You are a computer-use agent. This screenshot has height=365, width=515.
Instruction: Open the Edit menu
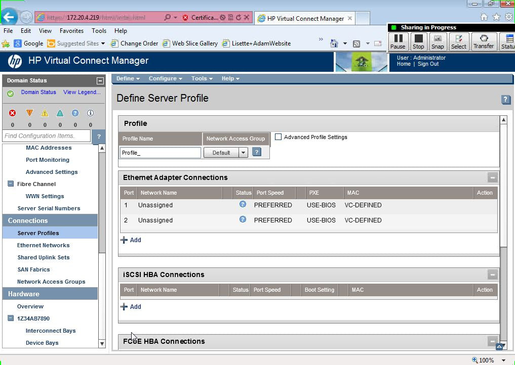[26, 31]
